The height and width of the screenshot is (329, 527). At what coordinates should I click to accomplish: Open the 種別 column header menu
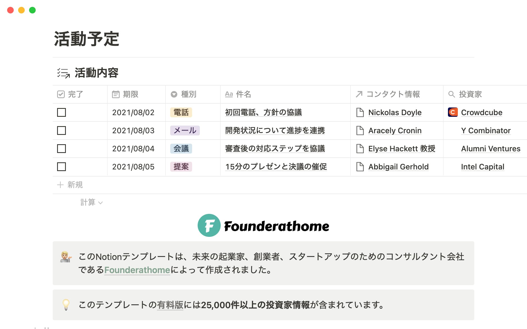tap(188, 94)
